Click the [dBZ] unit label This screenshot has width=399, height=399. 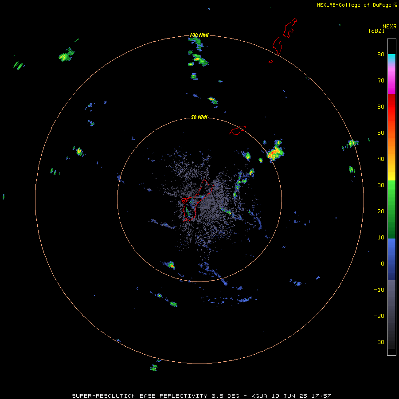coord(376,31)
